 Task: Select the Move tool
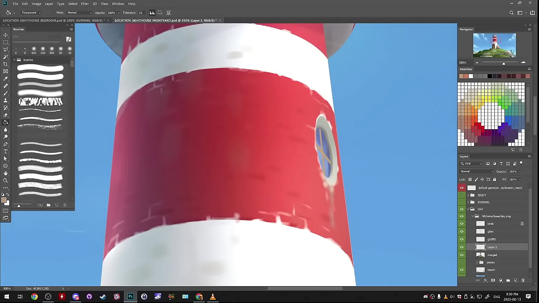(x=5, y=35)
